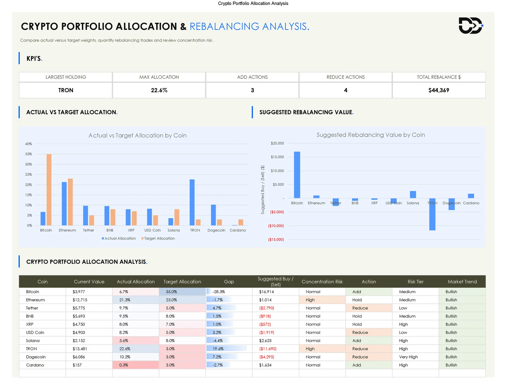Image resolution: width=507 pixels, height=392 pixels.
Task: Click the Concentration Risk column header
Action: [322, 282]
